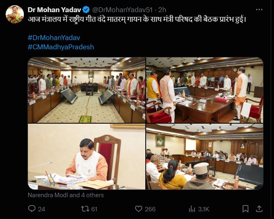Like the tweet with the heart icon
This screenshot has height=219, width=274.
139,208
